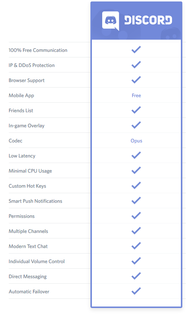This screenshot has width=186, height=315.
Task: Click checkmark for Minimal CPU Usage
Action: 136,170
